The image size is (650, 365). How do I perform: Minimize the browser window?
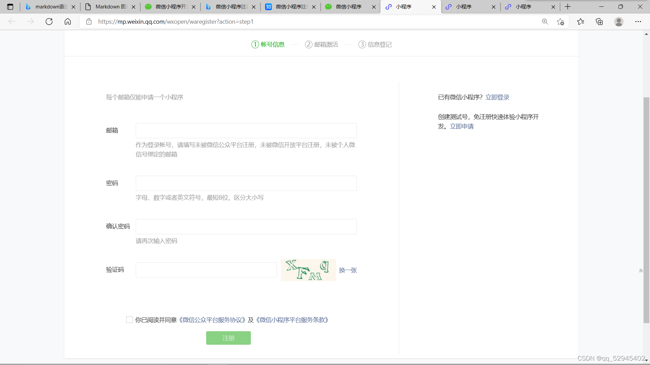click(601, 7)
